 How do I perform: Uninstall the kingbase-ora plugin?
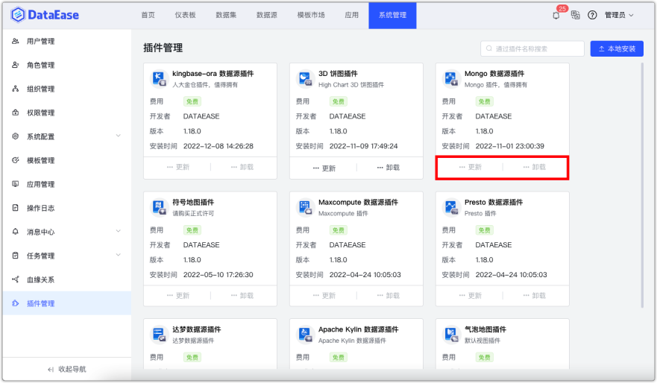(242, 167)
